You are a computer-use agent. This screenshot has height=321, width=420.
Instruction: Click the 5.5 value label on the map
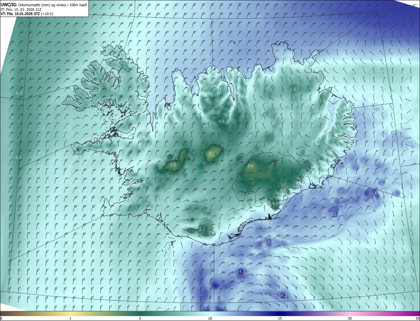78,150
